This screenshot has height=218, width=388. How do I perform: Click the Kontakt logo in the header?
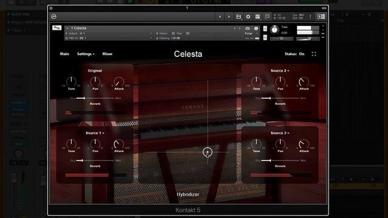pyautogui.click(x=54, y=16)
